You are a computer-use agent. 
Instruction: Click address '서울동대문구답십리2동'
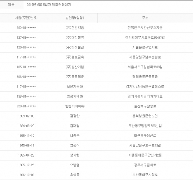pyautogui.click(x=145, y=155)
